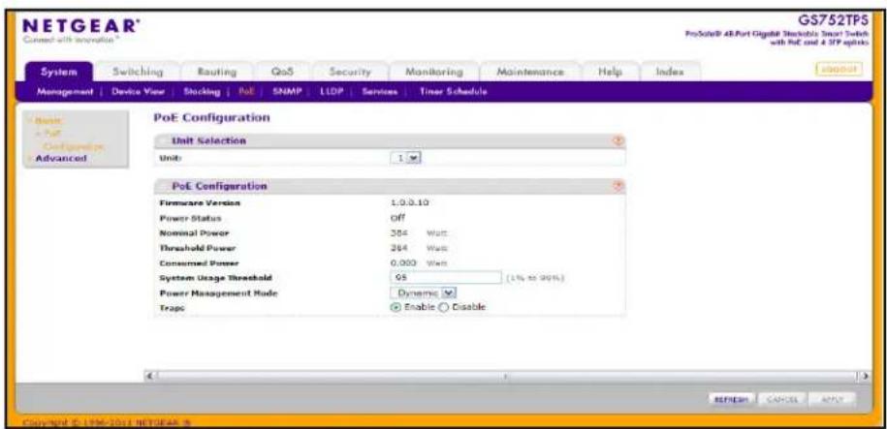Open Power Management Mode dropdown

pos(423,292)
